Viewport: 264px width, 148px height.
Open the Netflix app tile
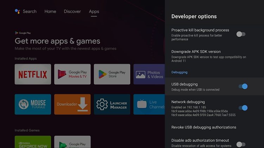point(33,74)
